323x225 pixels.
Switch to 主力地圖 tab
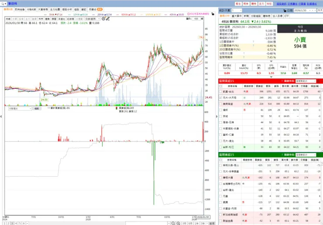coord(55,10)
